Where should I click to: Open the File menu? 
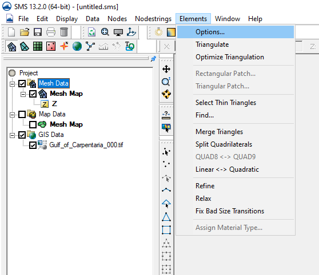tap(23, 19)
